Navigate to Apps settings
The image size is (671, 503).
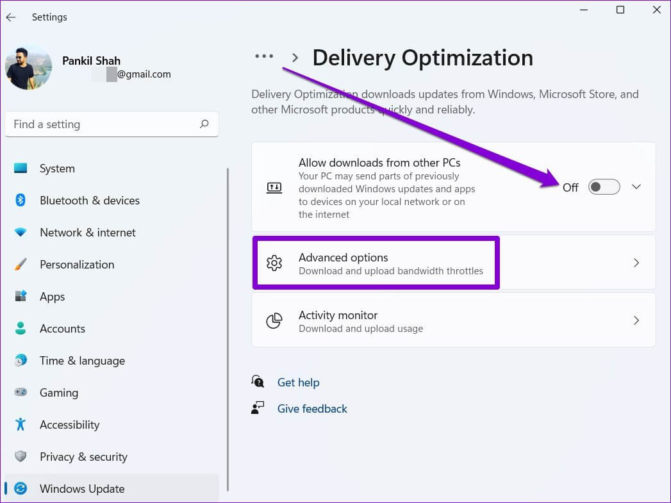click(x=112, y=297)
